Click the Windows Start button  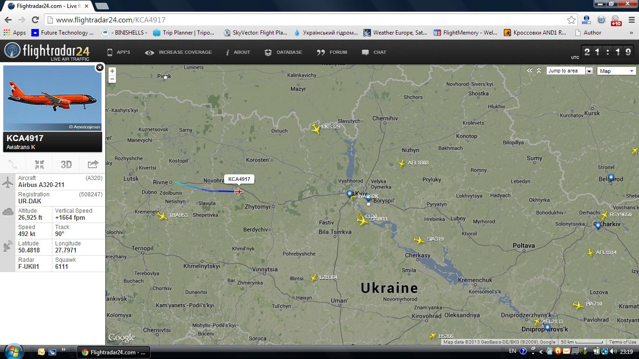pos(13,352)
